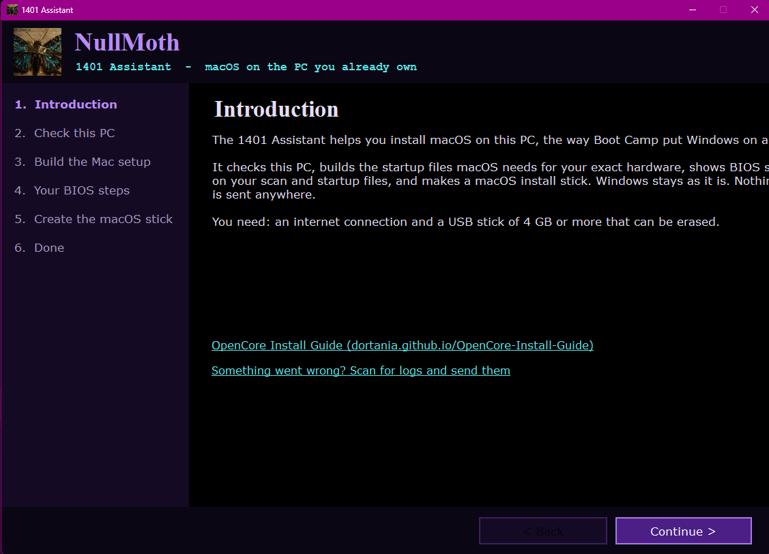Click the '1401 Assistant' window title text
This screenshot has width=769, height=554.
click(47, 10)
